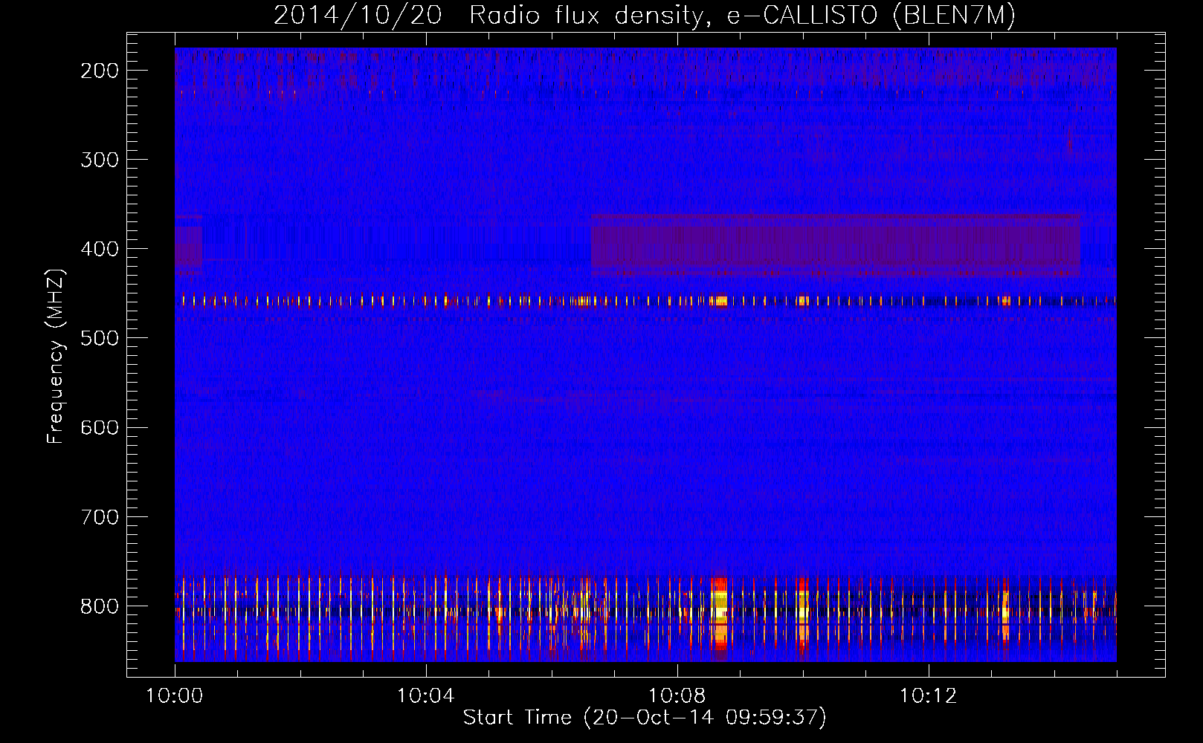Click the "Frequency (MHZ)" axis label
The image size is (1203, 743).
56,357
